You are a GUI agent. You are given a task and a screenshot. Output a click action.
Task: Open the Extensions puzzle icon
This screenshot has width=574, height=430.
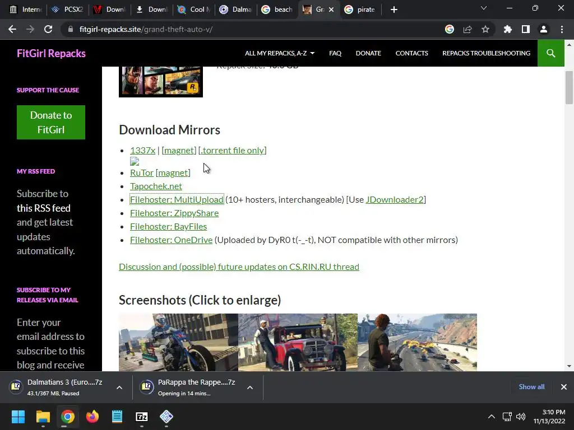(508, 29)
